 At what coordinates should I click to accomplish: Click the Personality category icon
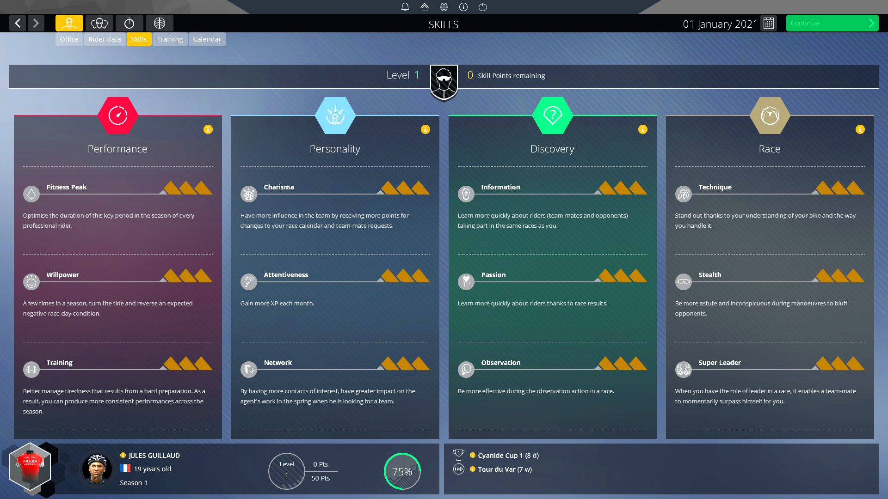(334, 115)
